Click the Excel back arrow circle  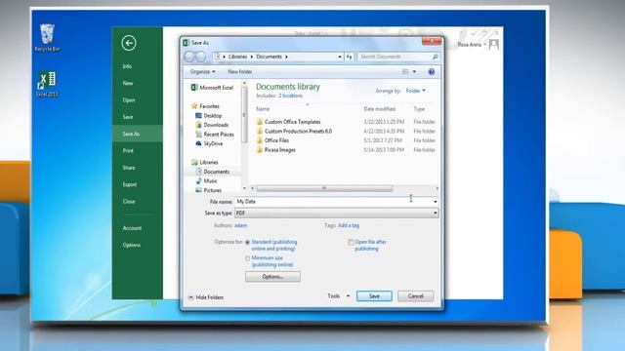(129, 43)
